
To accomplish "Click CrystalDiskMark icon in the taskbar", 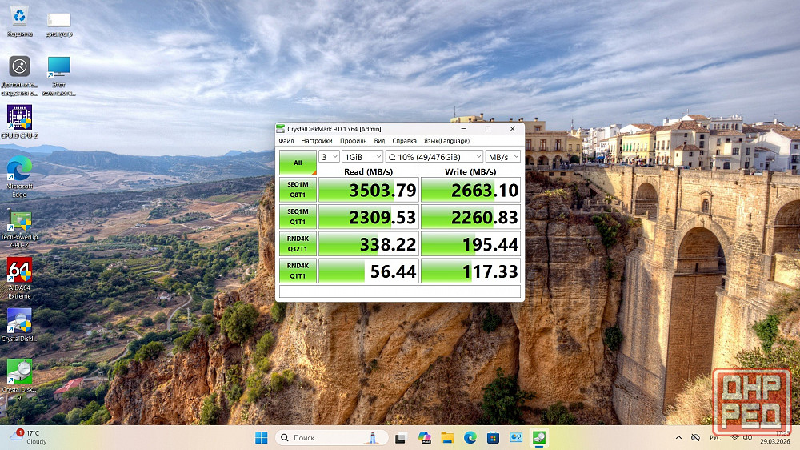I will point(539,437).
